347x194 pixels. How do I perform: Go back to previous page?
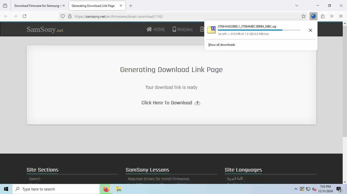pyautogui.click(x=6, y=16)
